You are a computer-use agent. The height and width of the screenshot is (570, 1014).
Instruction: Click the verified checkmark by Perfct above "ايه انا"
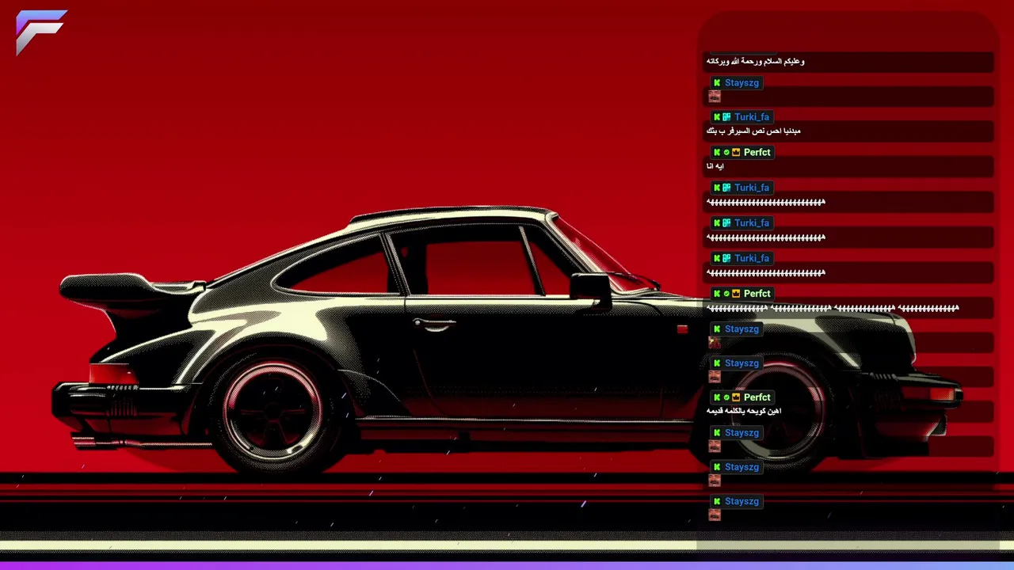(x=726, y=152)
